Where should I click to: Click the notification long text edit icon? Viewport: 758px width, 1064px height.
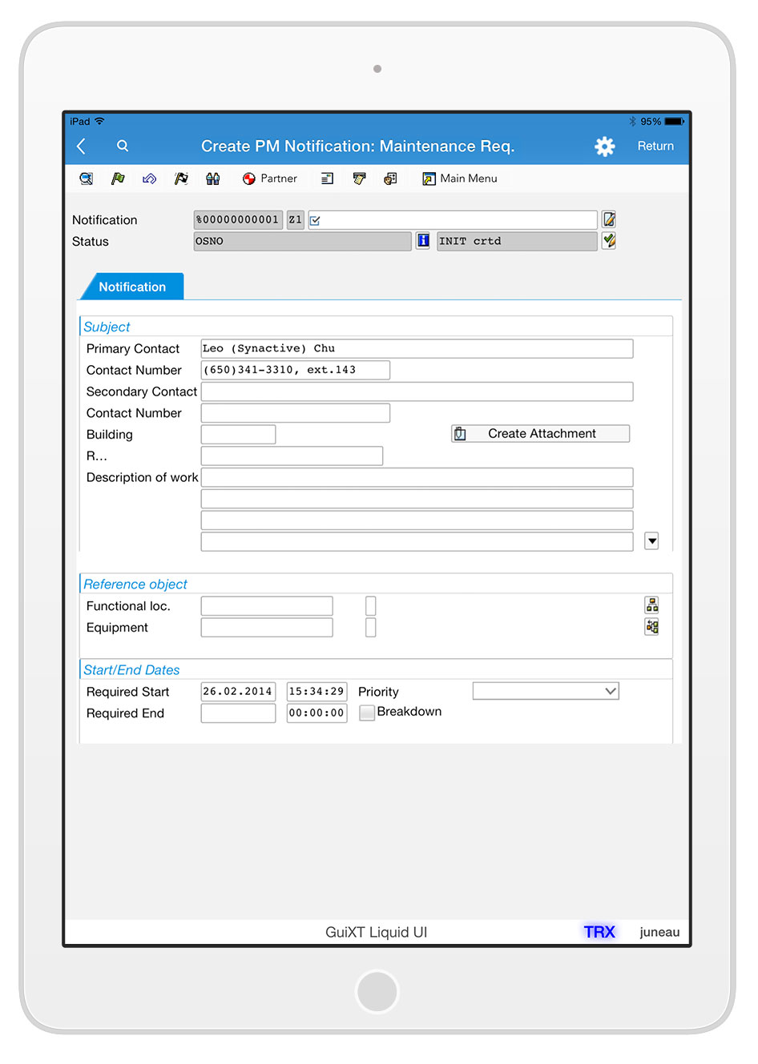pyautogui.click(x=609, y=219)
